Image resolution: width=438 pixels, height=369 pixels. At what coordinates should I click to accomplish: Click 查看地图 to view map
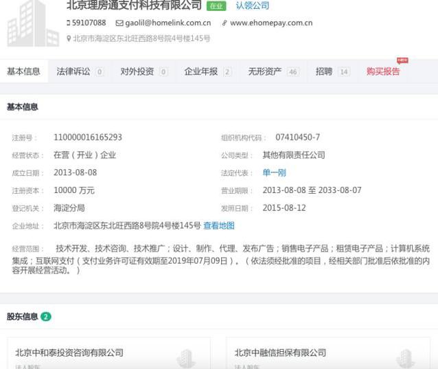(219, 225)
